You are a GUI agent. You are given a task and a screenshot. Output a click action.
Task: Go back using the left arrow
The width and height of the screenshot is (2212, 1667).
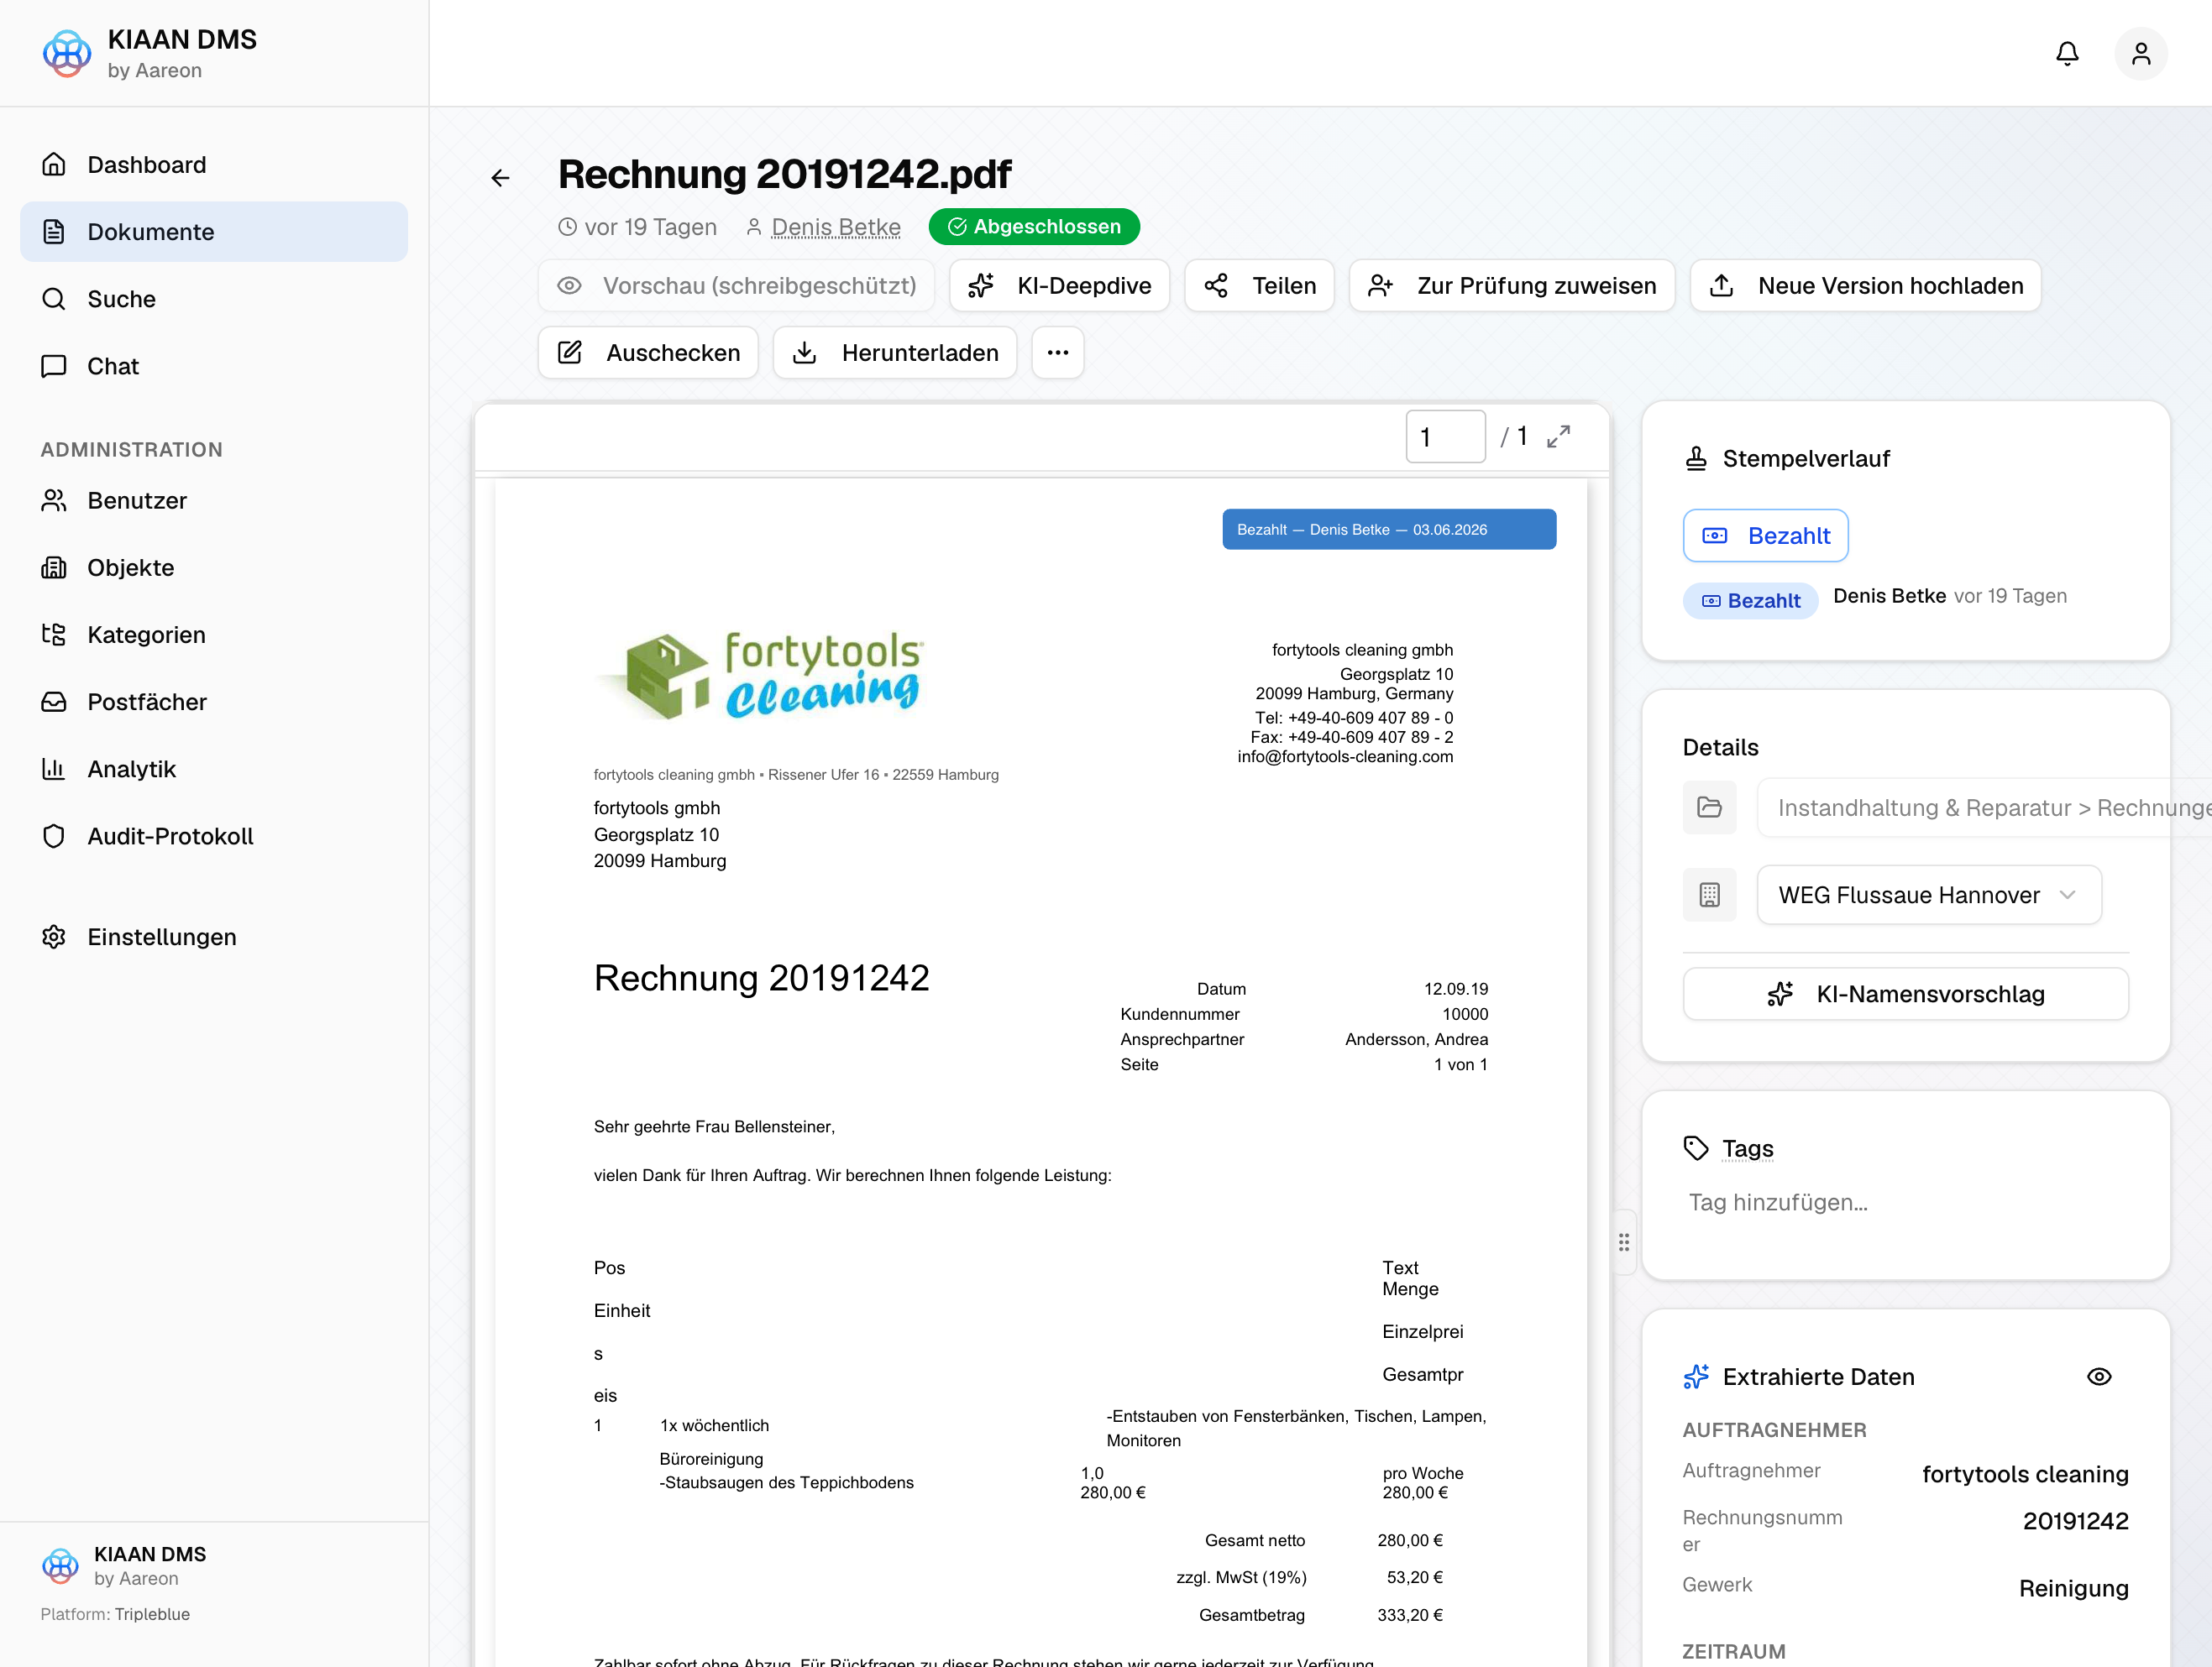point(500,178)
